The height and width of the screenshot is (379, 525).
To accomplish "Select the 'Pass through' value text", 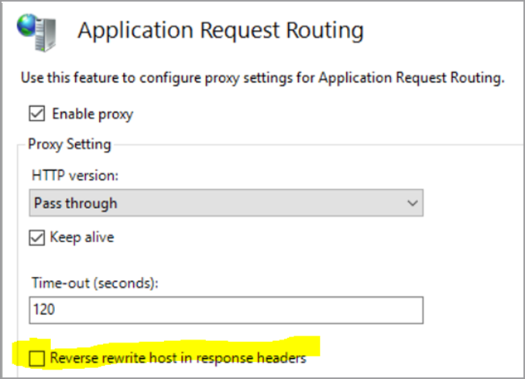I will point(76,203).
